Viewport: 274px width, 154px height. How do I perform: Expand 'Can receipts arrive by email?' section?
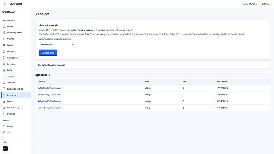tap(153, 65)
